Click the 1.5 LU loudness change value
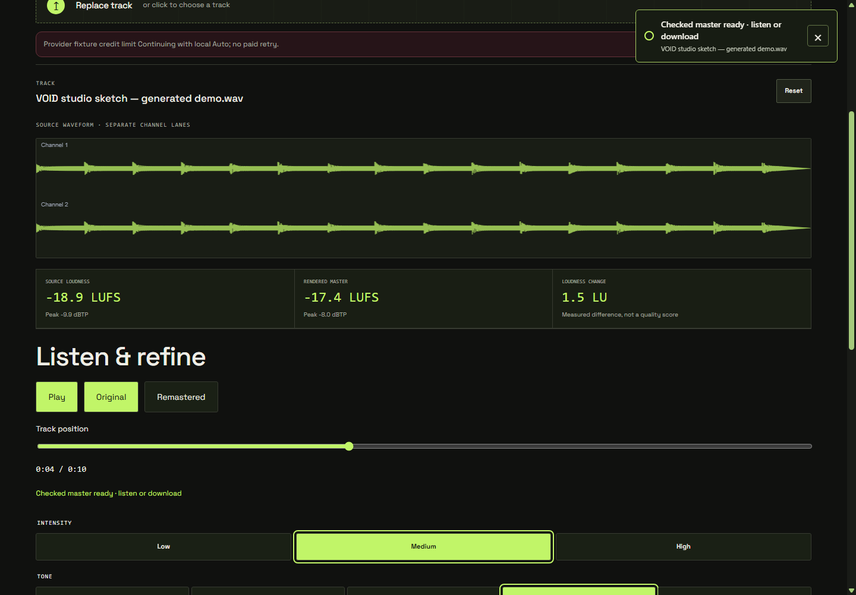This screenshot has width=856, height=595. tap(584, 297)
